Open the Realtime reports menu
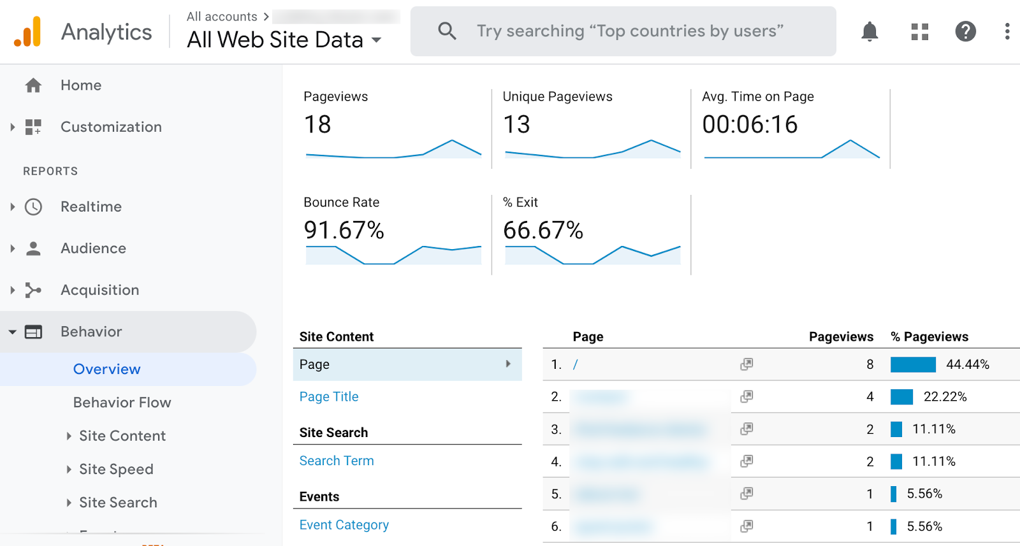The height and width of the screenshot is (546, 1020). point(91,206)
